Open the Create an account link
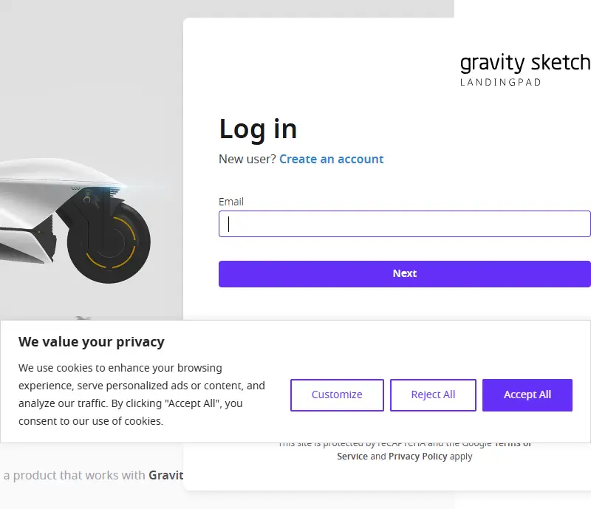591x509 pixels. tap(331, 159)
